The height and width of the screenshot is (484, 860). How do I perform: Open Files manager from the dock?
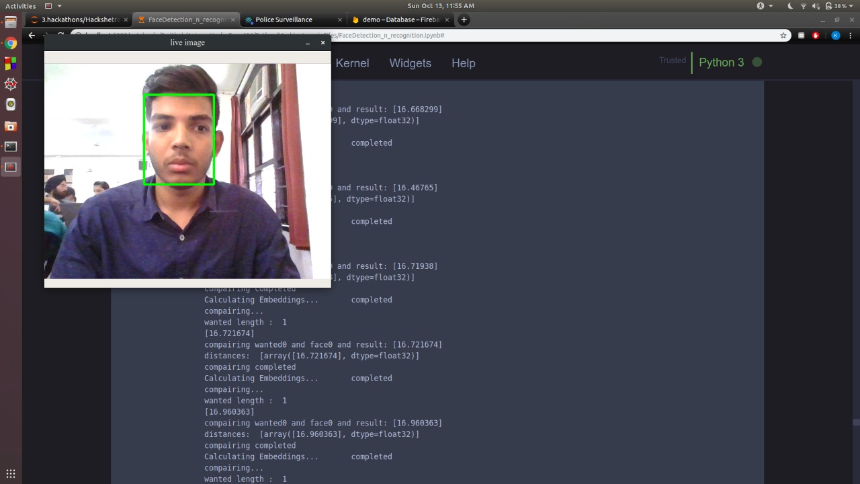(11, 22)
